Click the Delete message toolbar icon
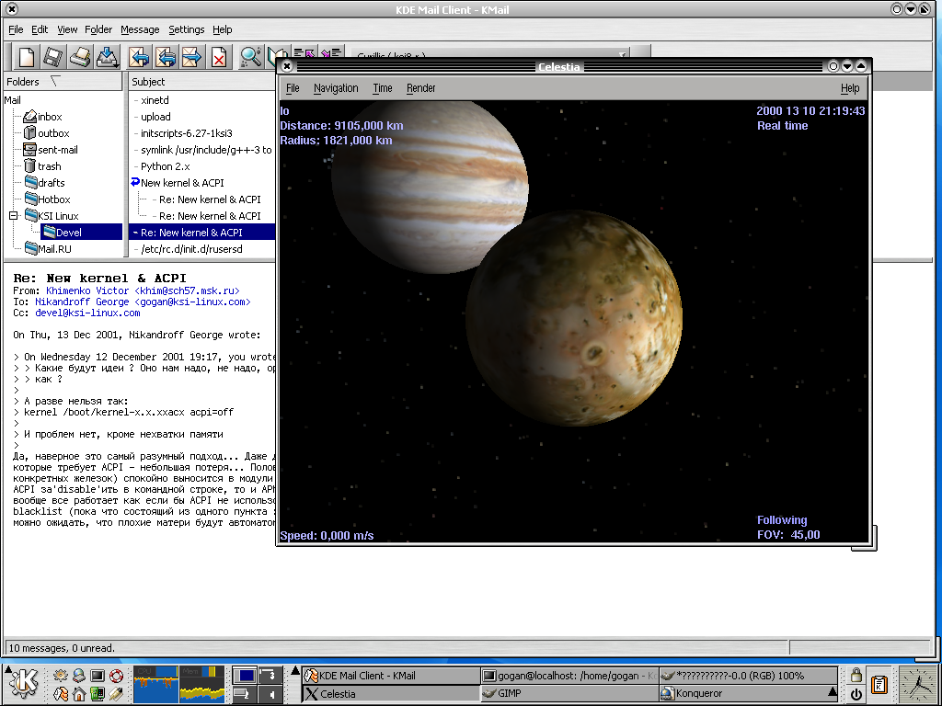This screenshot has height=706, width=942. click(x=219, y=57)
